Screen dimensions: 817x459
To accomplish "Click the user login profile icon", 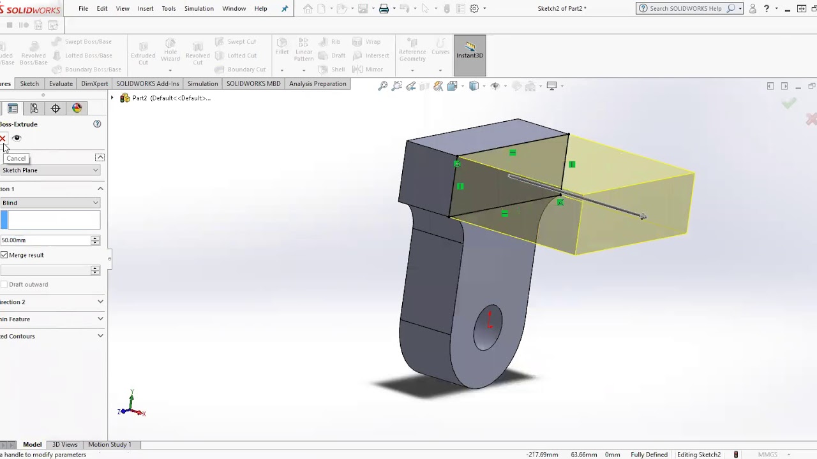I will pos(753,8).
